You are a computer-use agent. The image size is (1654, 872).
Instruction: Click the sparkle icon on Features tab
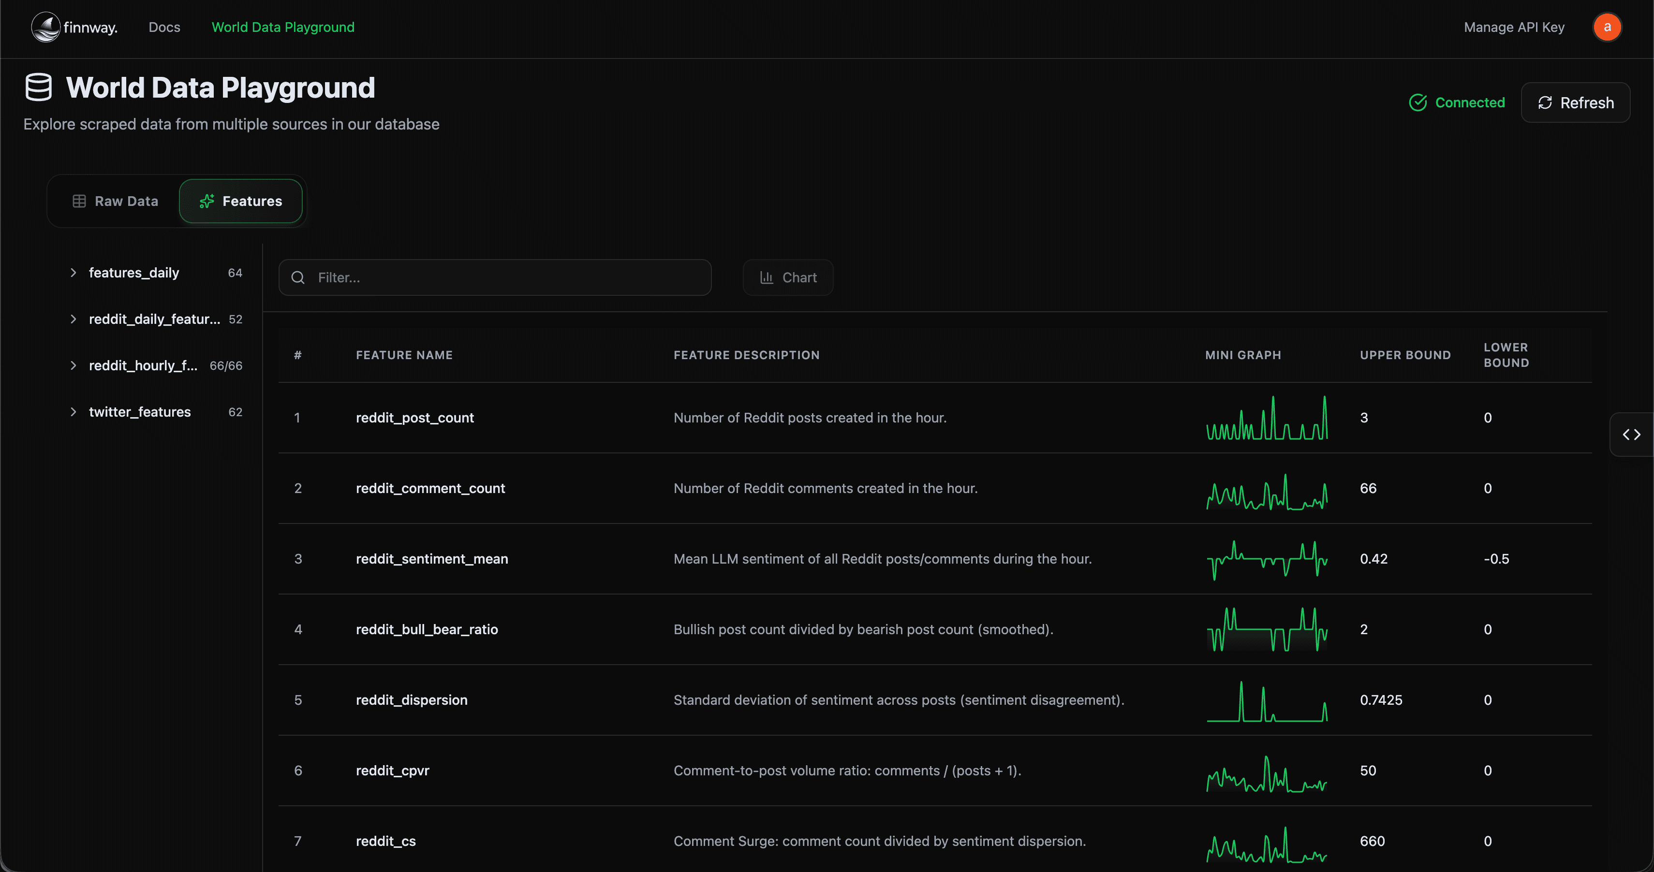coord(207,202)
